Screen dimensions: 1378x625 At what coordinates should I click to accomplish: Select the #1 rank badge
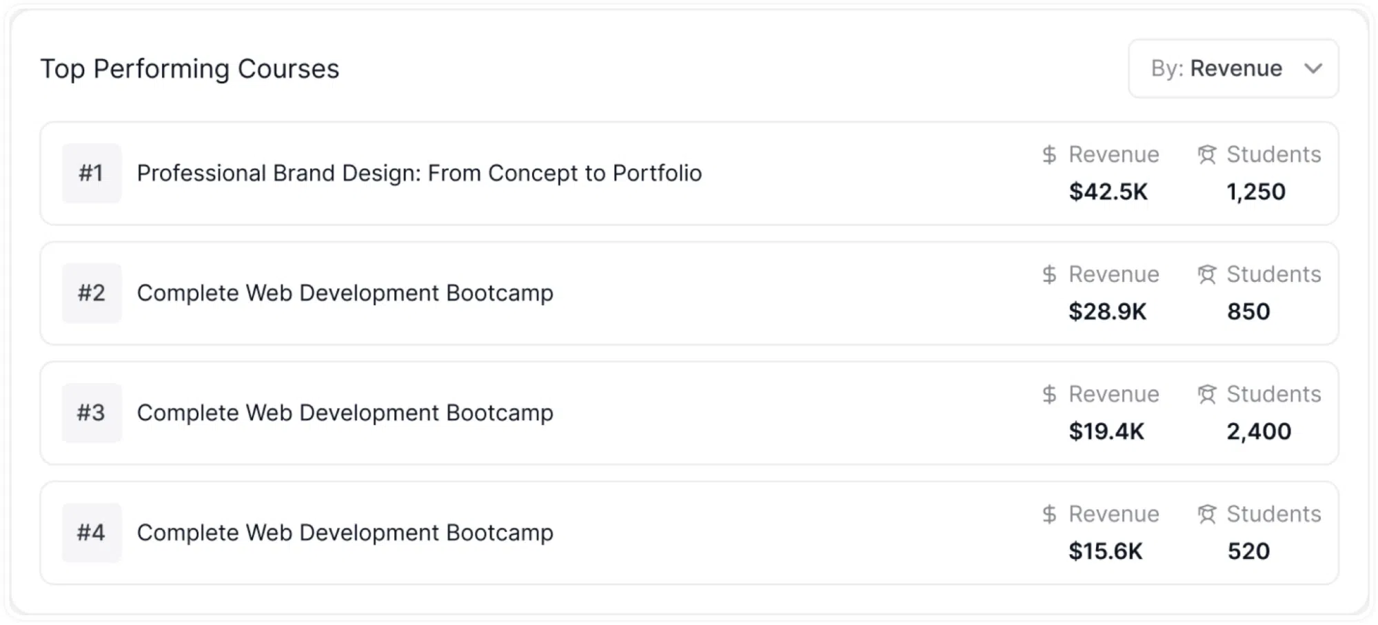point(92,173)
